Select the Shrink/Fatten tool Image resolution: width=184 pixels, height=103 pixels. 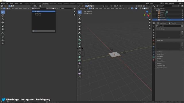pos(80,70)
